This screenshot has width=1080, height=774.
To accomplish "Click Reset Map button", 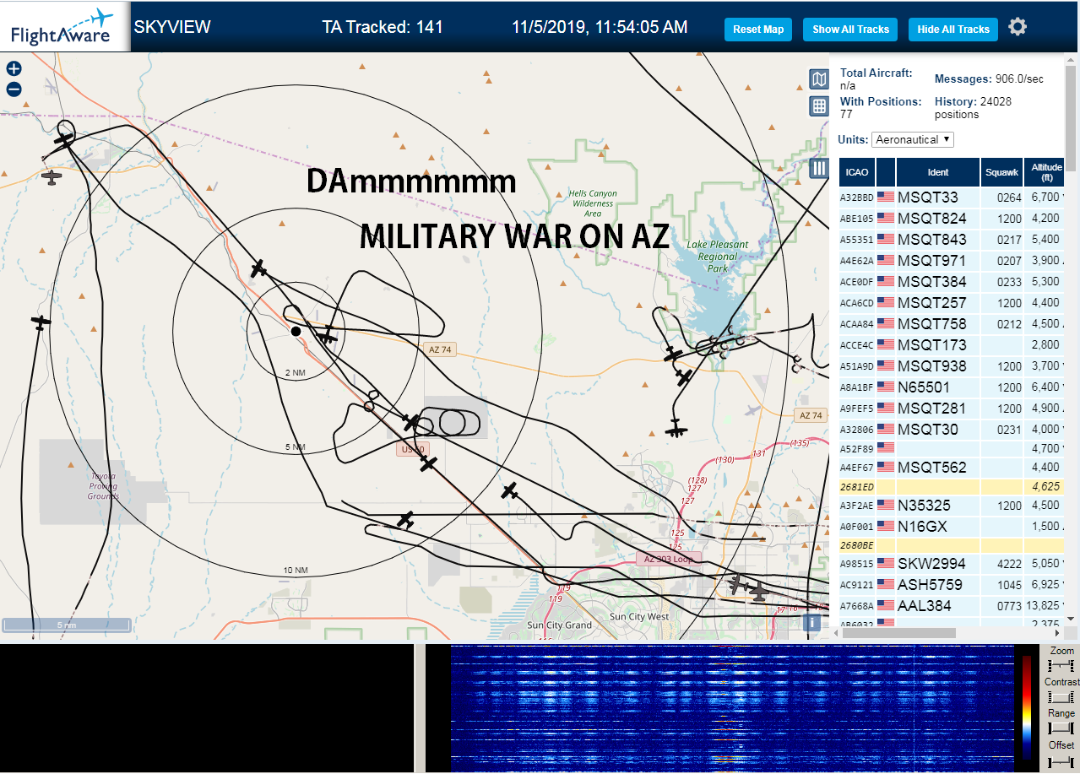I will click(758, 30).
